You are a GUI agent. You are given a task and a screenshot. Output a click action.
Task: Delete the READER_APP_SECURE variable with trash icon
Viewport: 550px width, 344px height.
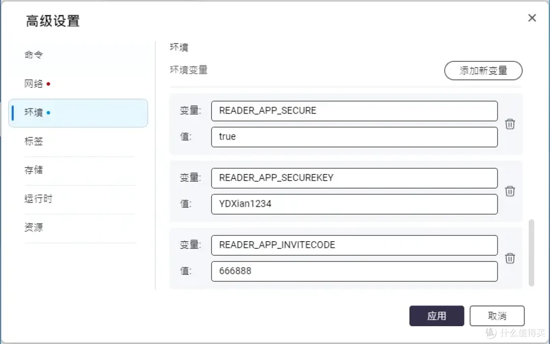coord(510,124)
